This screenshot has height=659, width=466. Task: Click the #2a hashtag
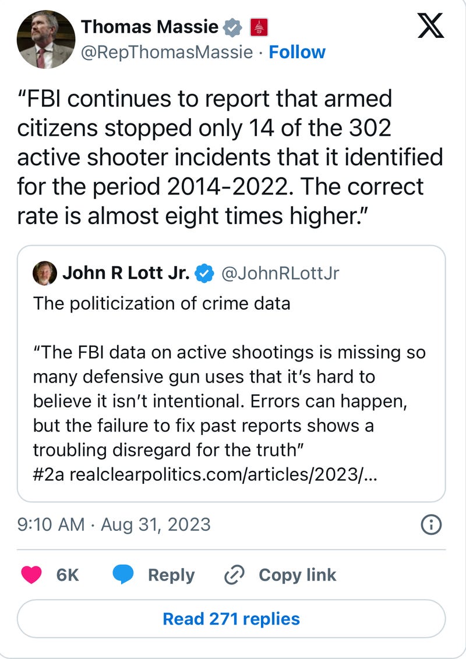(48, 474)
